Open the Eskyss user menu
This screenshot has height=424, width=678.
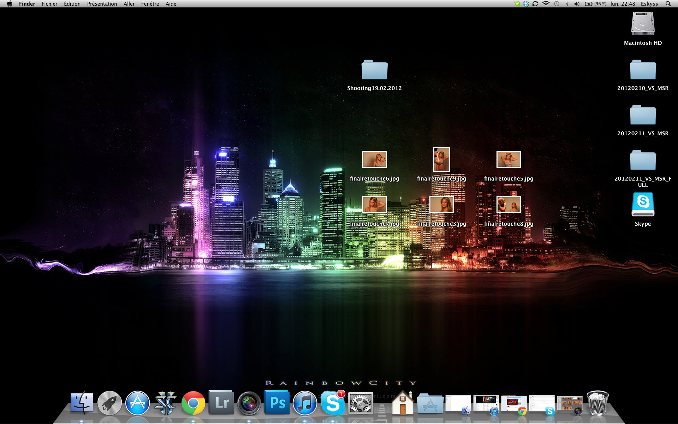point(649,4)
